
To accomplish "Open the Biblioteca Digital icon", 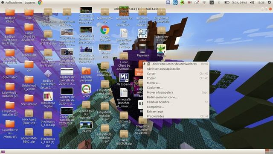I will (x=48, y=96).
